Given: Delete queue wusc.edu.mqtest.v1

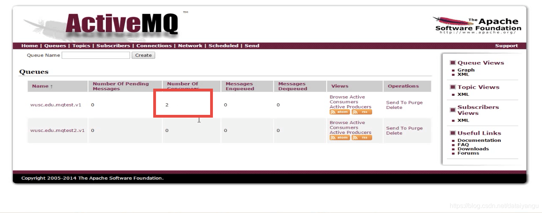Looking at the screenshot, I should [394, 107].
